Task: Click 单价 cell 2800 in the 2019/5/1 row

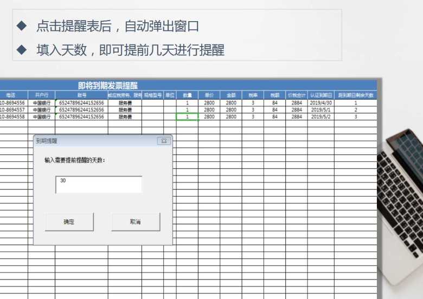Action: point(209,110)
